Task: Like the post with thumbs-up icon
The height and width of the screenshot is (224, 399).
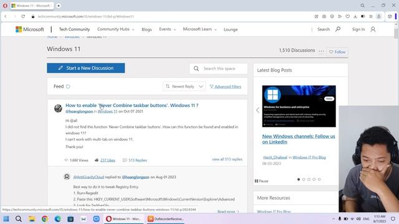Action: [x=97, y=160]
